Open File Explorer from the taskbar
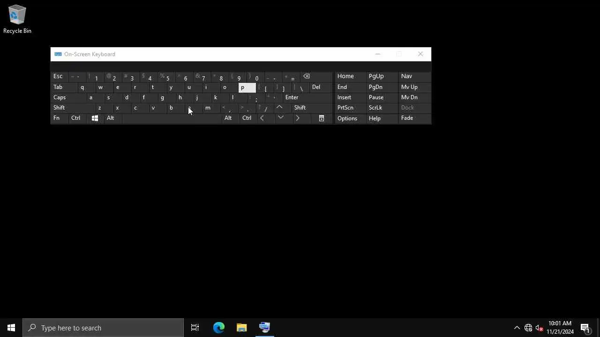Screen dimensions: 600x337 (241, 328)
